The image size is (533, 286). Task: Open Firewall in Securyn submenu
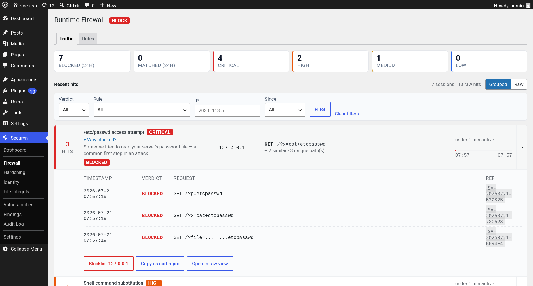12,163
